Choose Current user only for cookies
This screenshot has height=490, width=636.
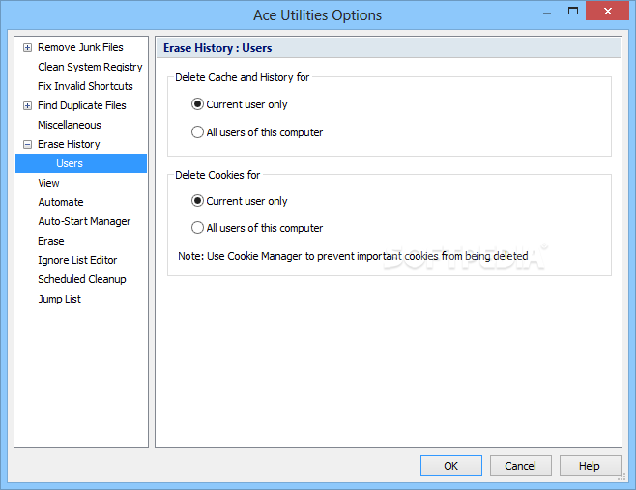pyautogui.click(x=198, y=201)
